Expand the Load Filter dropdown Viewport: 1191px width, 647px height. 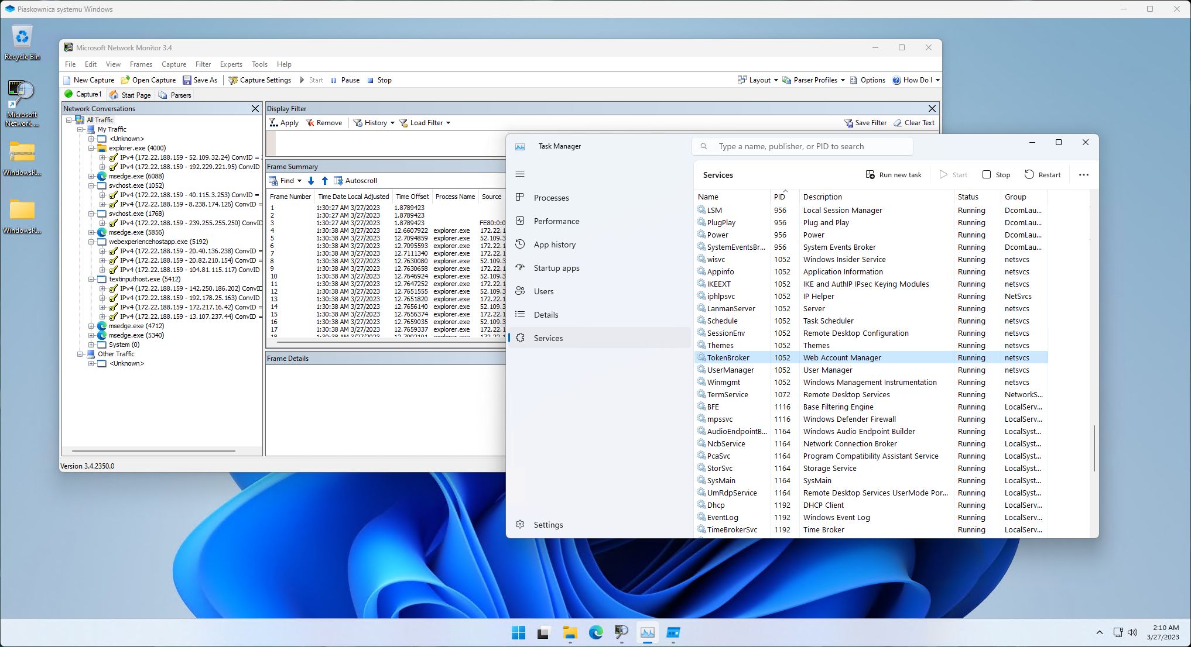tap(425, 122)
